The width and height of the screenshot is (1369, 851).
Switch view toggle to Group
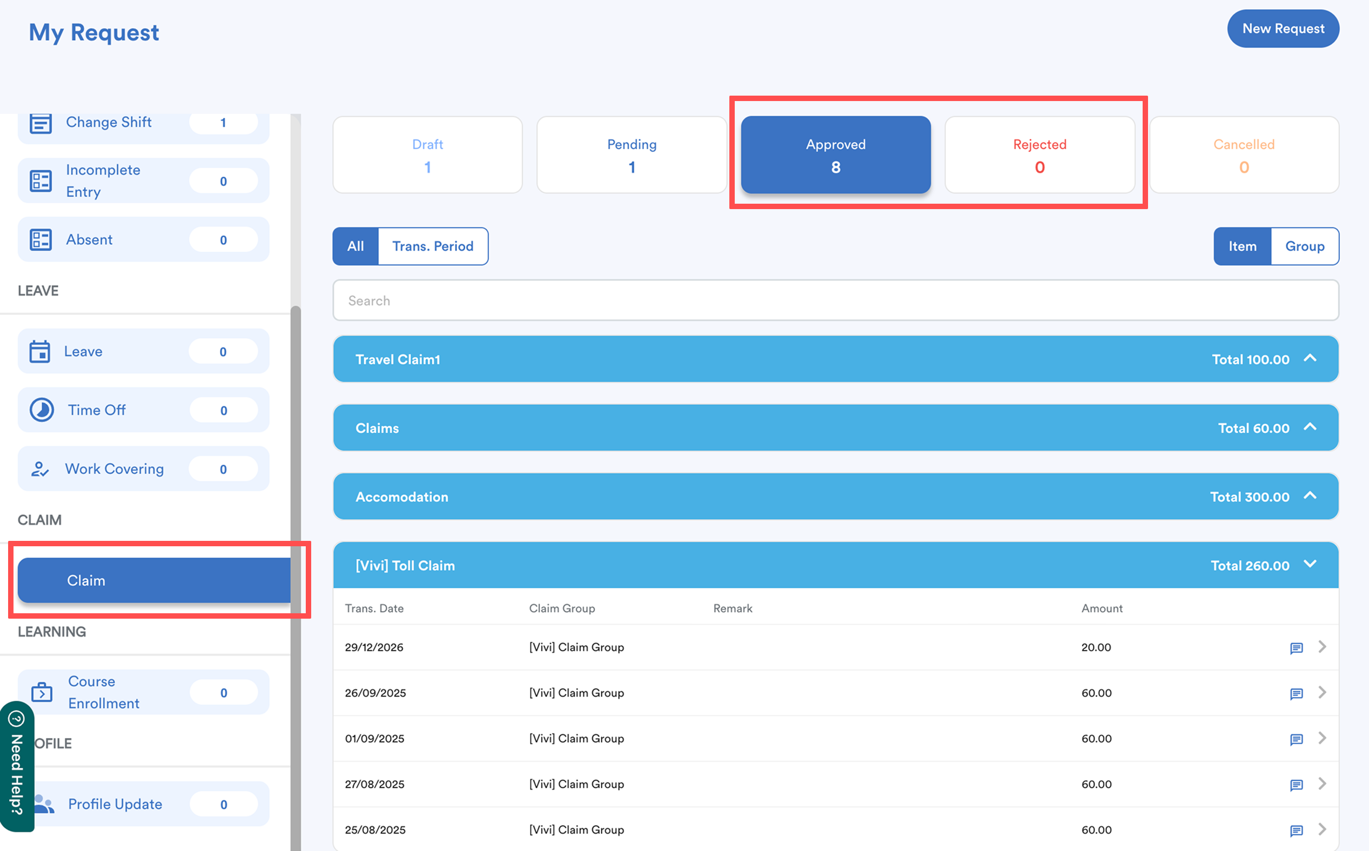click(x=1304, y=246)
